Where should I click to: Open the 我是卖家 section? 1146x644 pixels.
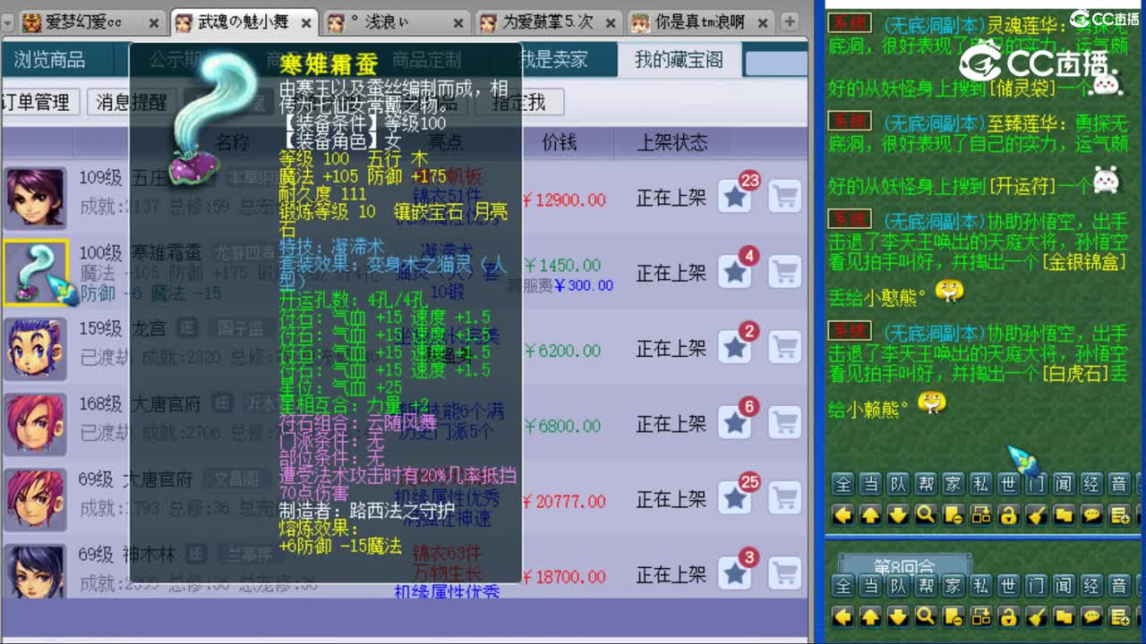pyautogui.click(x=555, y=60)
